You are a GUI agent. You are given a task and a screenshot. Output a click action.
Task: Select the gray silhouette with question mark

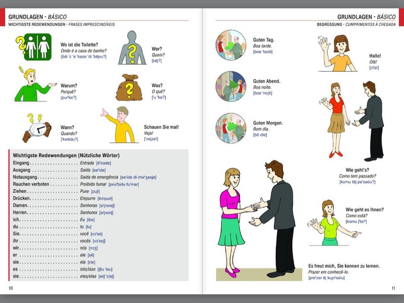pyautogui.click(x=132, y=47)
